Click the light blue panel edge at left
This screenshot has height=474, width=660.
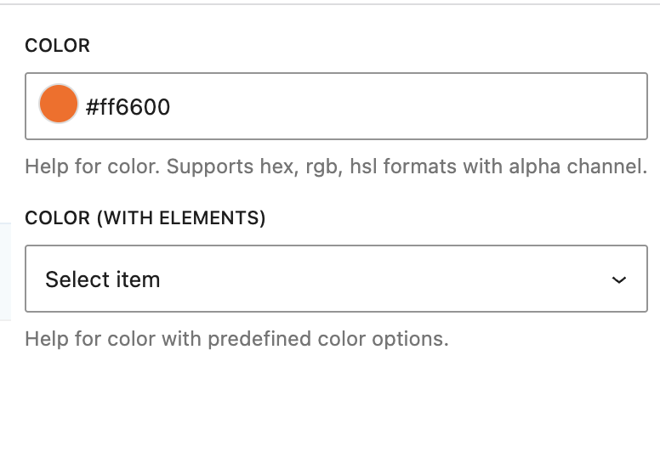click(x=4, y=272)
